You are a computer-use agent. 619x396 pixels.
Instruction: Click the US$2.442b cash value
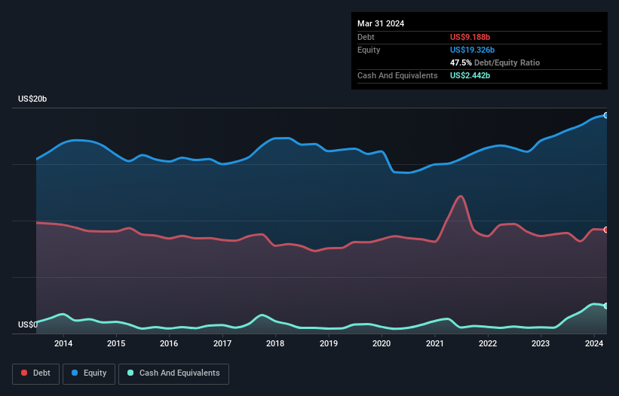tap(470, 75)
